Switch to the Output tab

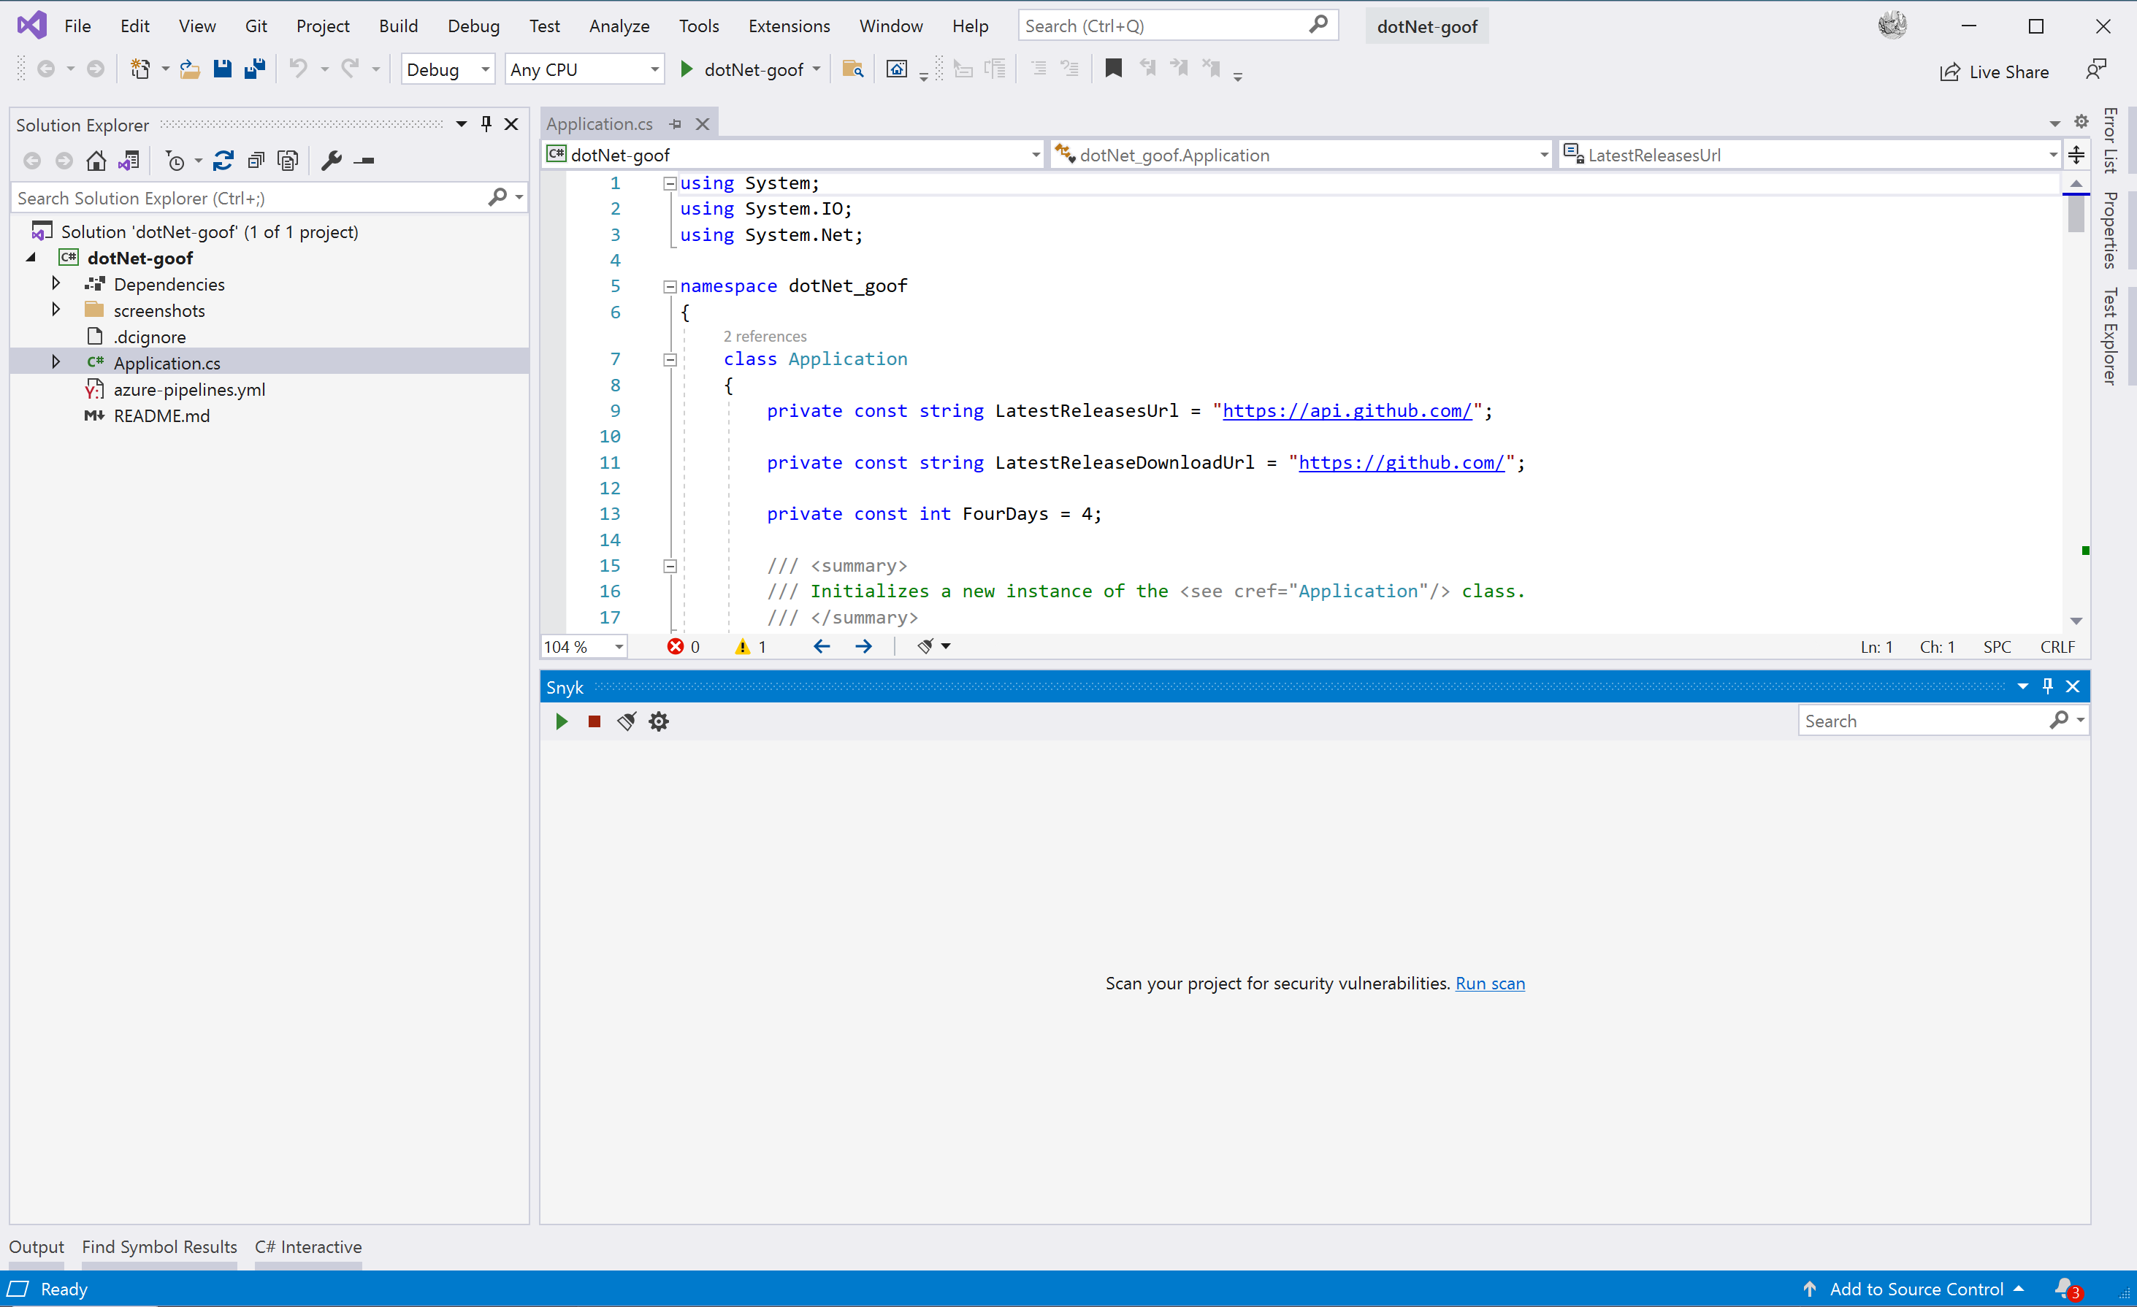pos(37,1246)
